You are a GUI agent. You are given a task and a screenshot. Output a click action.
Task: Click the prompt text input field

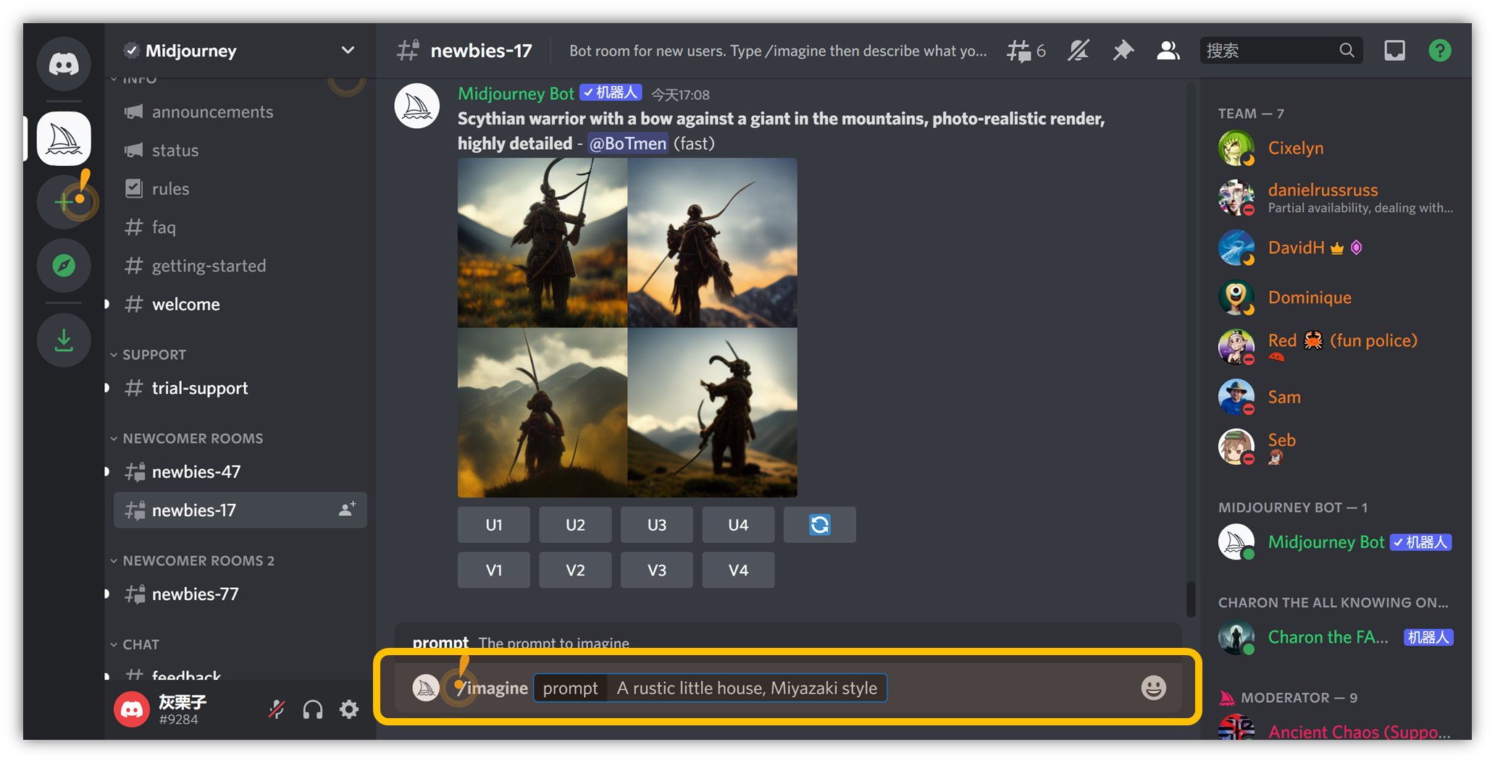[x=746, y=688]
